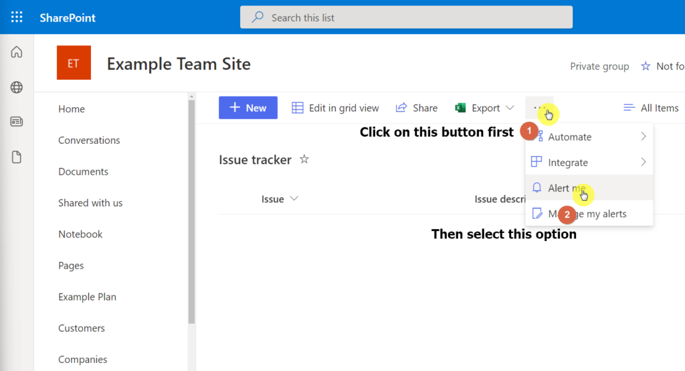Open Pages navigation link
This screenshot has width=685, height=371.
click(x=71, y=266)
